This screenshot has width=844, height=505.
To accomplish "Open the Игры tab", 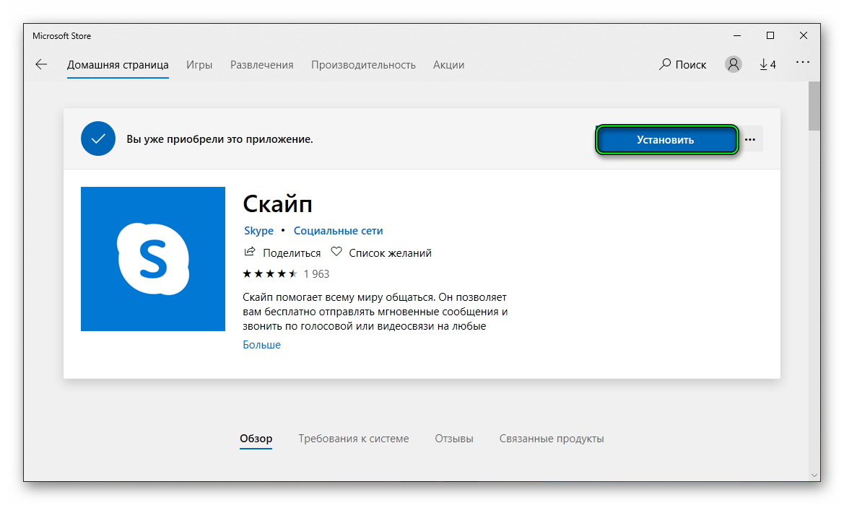I will (199, 65).
